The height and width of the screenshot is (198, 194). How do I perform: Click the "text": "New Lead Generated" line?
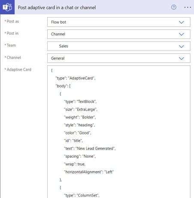90,149
